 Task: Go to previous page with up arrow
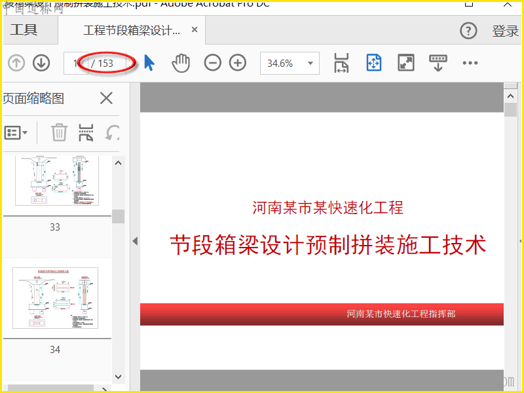click(x=16, y=63)
